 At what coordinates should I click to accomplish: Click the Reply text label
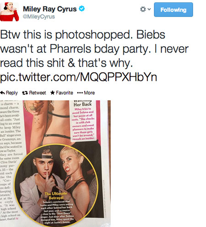coord(12,93)
